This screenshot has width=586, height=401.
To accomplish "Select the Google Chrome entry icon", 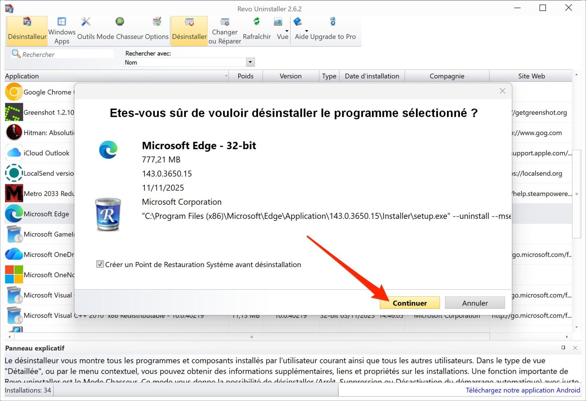I will [x=14, y=92].
